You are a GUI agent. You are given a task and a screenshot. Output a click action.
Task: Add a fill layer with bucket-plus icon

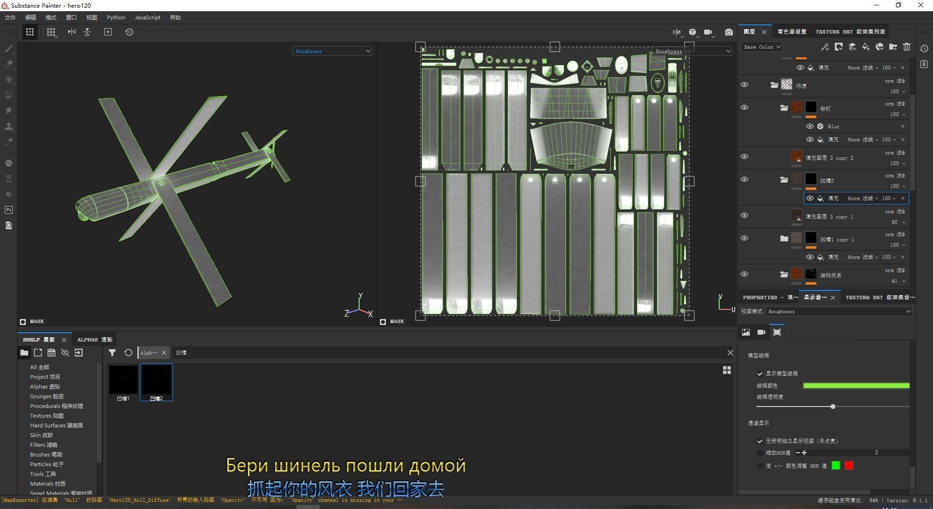(x=866, y=47)
